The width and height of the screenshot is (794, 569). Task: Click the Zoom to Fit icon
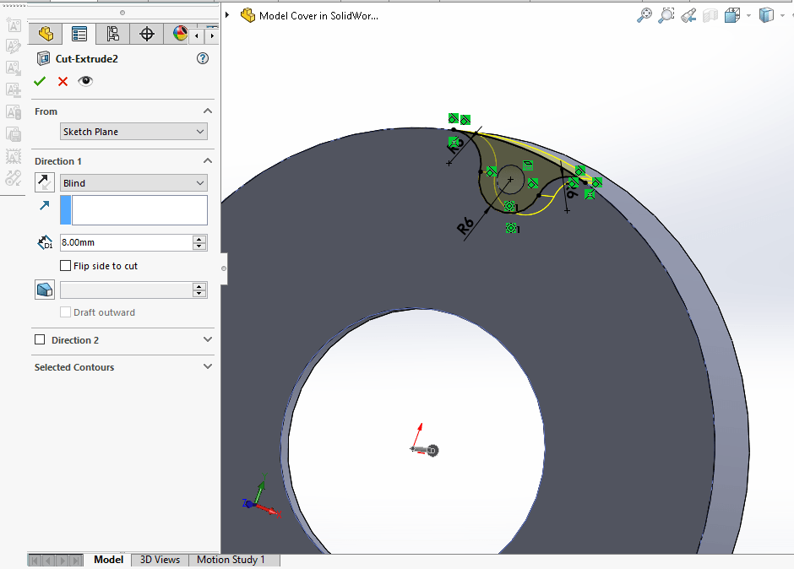pos(644,15)
